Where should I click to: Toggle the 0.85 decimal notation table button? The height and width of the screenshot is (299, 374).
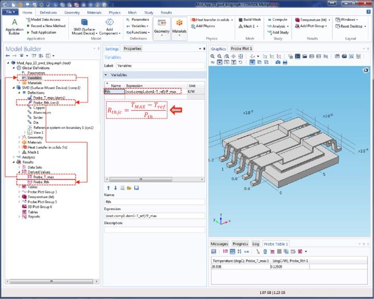point(247,252)
